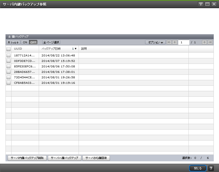Image resolution: width=219 pixels, height=172 pixels.
Task: Jump to last page arrow icon
Action: 210,42
